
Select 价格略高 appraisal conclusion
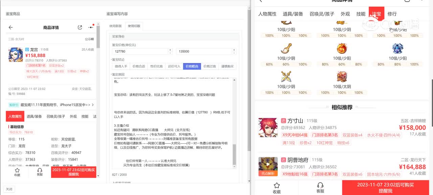(192, 66)
